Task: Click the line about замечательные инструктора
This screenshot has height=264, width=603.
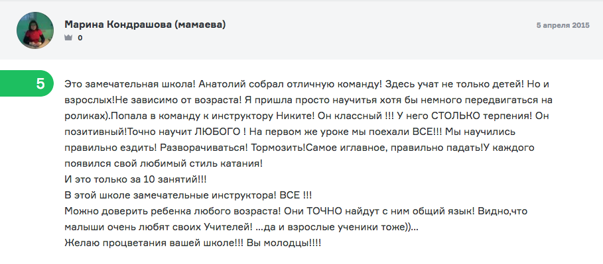Action: tap(188, 195)
